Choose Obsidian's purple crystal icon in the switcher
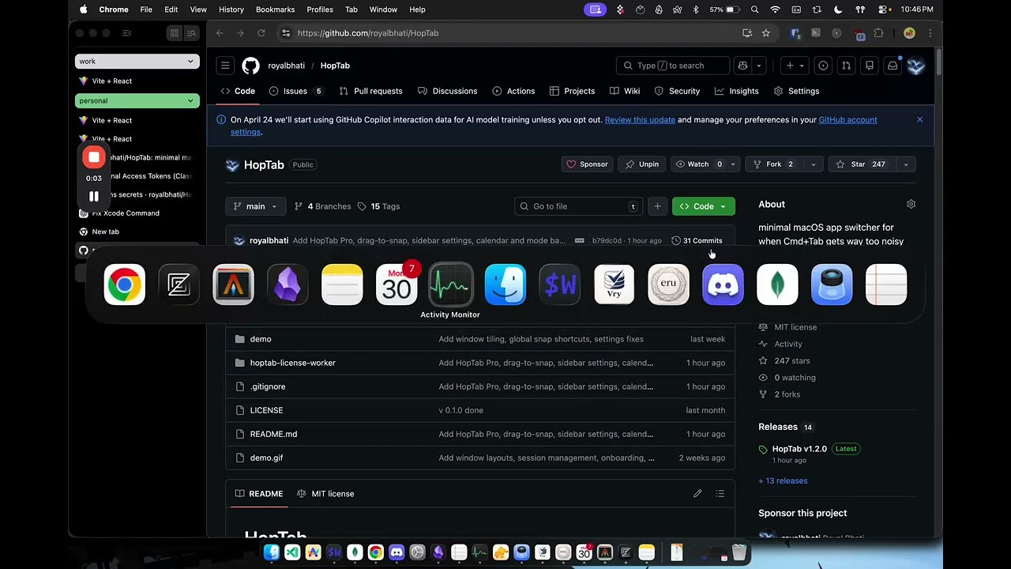 [288, 284]
